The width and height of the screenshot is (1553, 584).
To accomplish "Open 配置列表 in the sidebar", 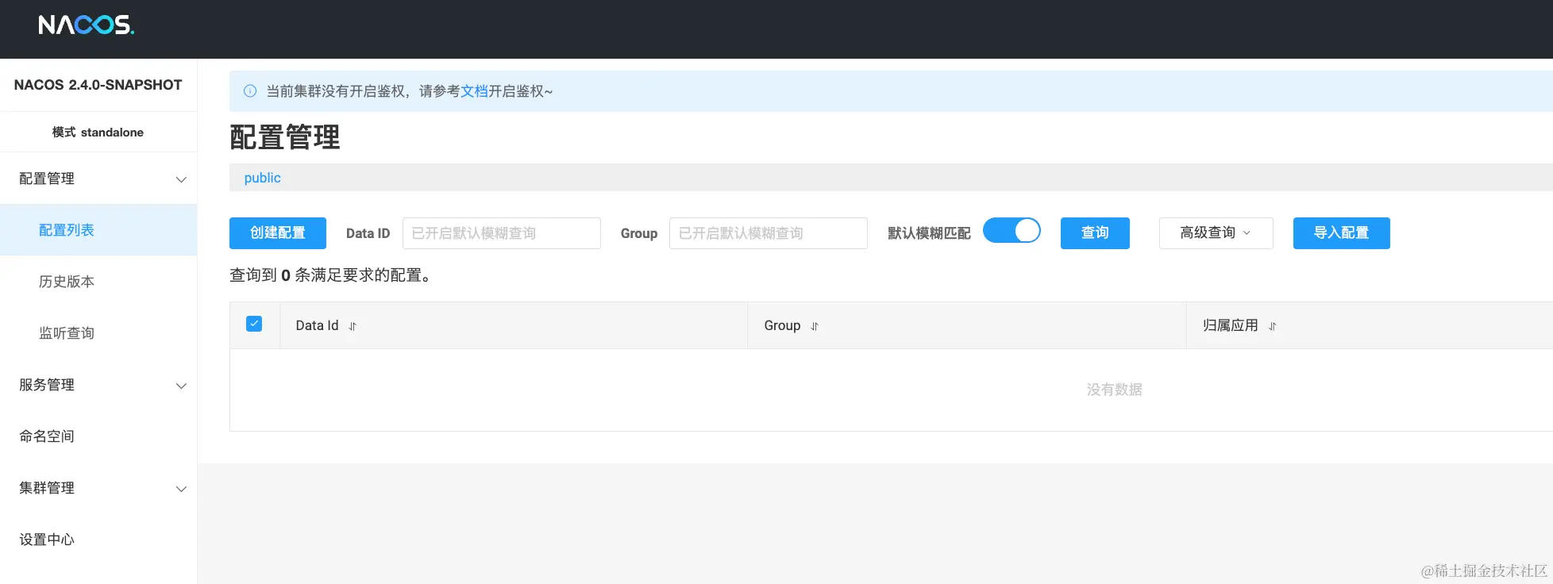I will 98,230.
